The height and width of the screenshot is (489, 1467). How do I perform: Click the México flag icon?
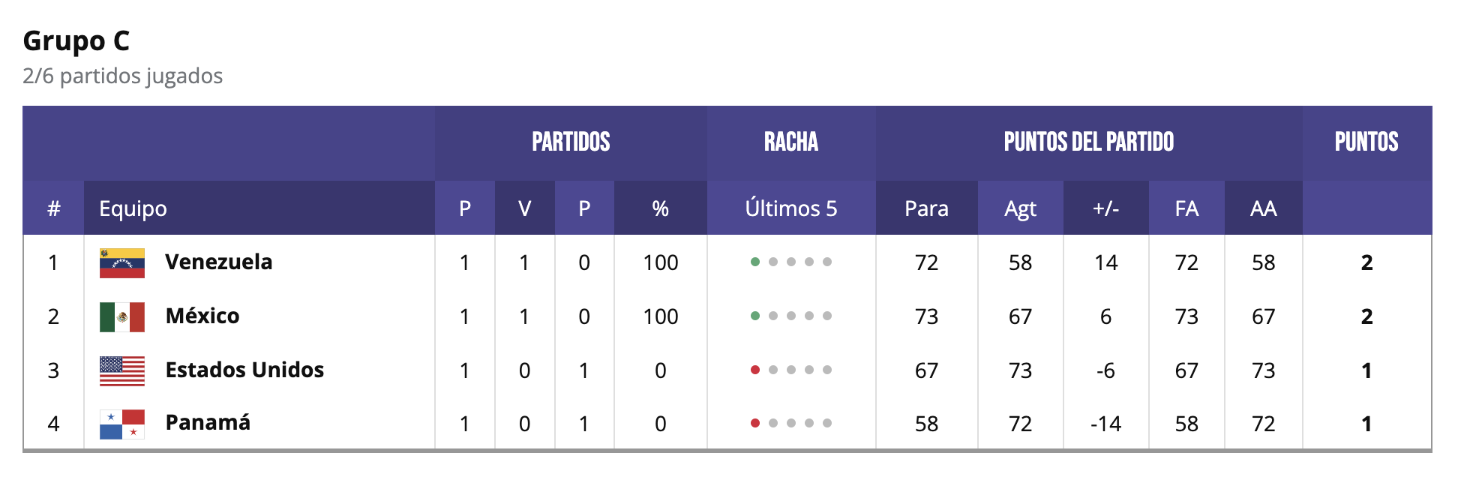[x=121, y=317]
